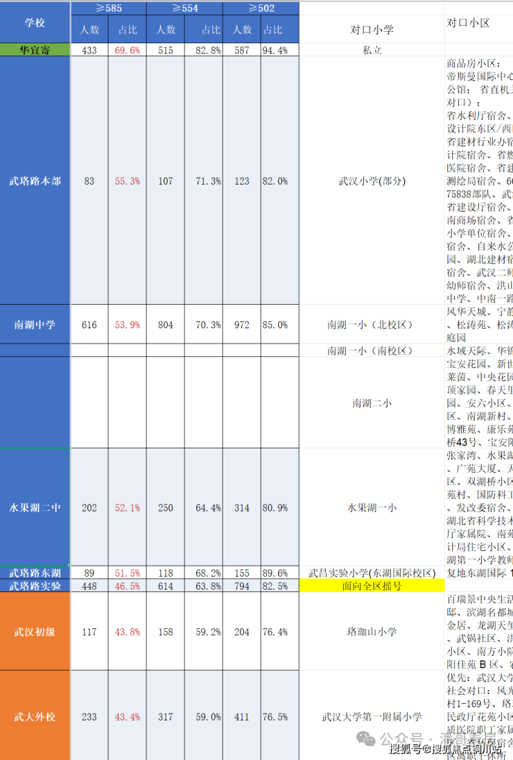The image size is (513, 760).
Task: Select the orange 武大外校 school cell
Action: point(35,716)
